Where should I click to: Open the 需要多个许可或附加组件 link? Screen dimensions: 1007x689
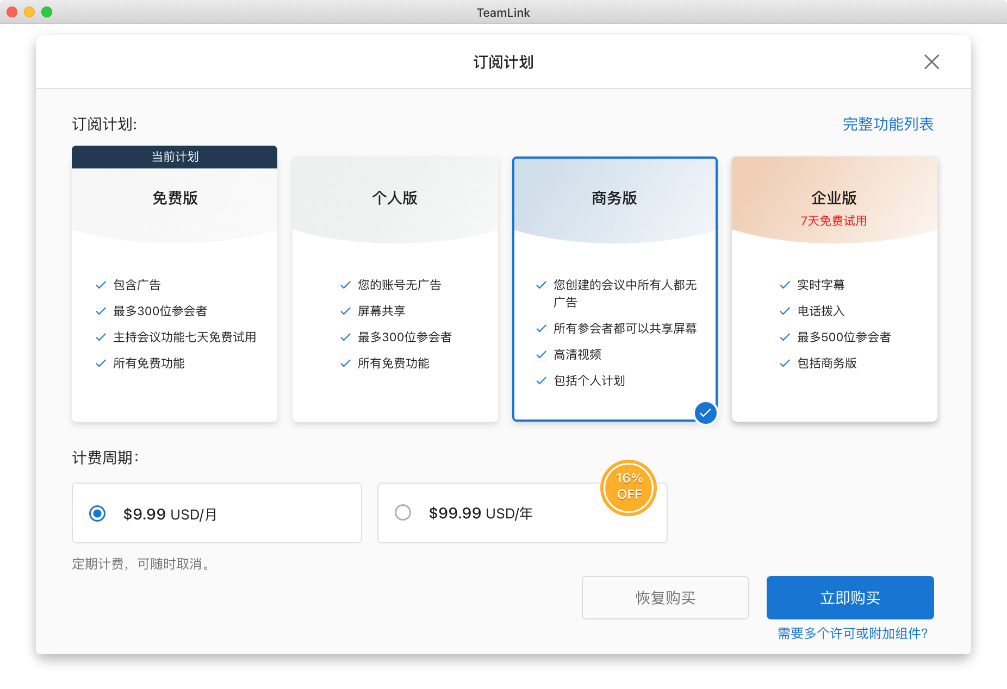(x=852, y=634)
